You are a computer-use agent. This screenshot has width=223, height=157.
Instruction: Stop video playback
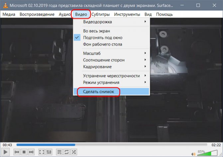tap(24, 152)
